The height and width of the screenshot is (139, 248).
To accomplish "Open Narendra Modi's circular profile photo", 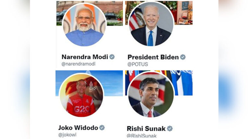I will [x=84, y=25].
